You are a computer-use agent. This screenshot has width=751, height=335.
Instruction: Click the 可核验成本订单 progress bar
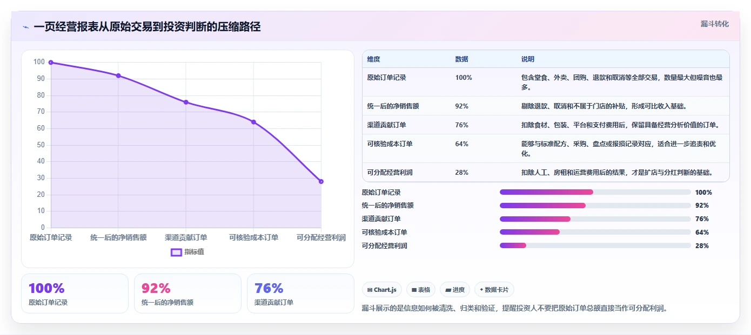point(595,232)
